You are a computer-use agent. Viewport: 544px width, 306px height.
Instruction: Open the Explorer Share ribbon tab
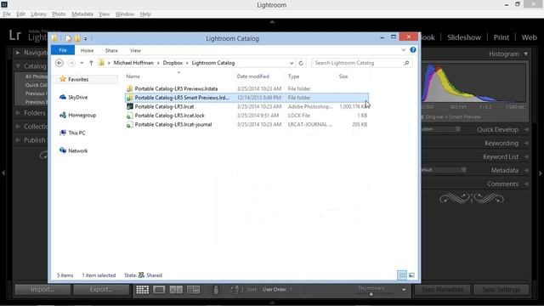(111, 51)
